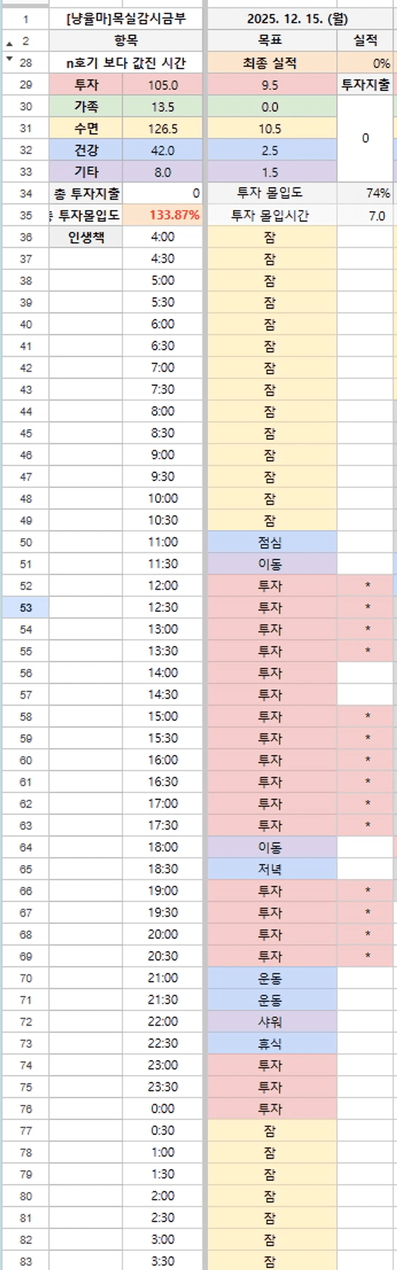This screenshot has height=1270, width=397.
Task: Click the 투자 value 105.0 cell
Action: tap(163, 85)
